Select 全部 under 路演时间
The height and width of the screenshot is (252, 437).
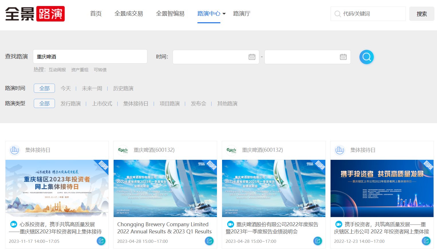pyautogui.click(x=44, y=88)
